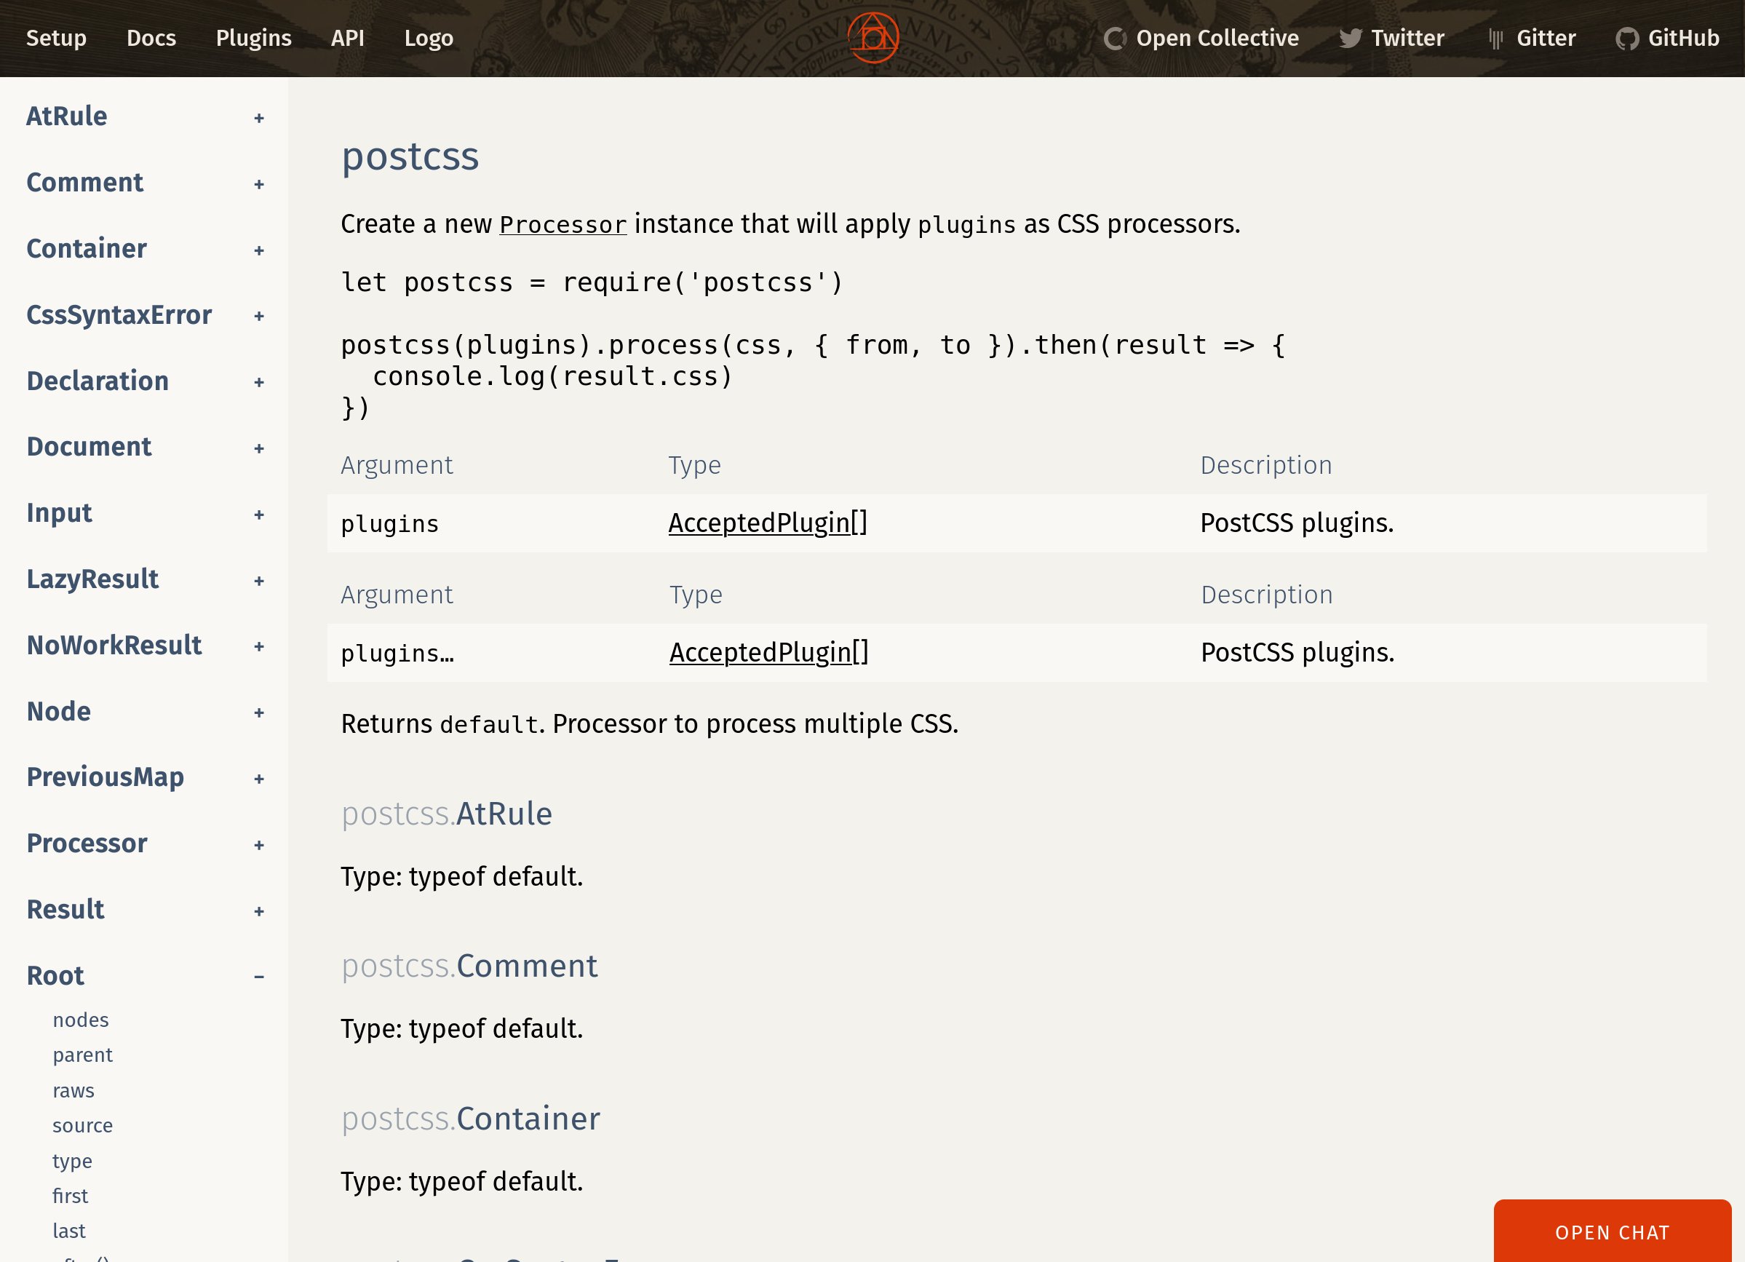Expand the CssSyntaxError plus toggle
Screen dimensions: 1745x1262
tap(259, 317)
